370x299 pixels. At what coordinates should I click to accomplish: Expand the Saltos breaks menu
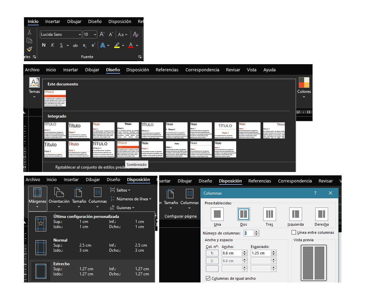(x=120, y=190)
